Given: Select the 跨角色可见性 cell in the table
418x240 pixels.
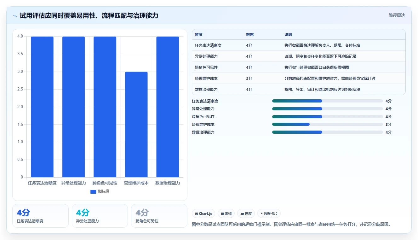Looking at the screenshot, I should click(x=206, y=67).
